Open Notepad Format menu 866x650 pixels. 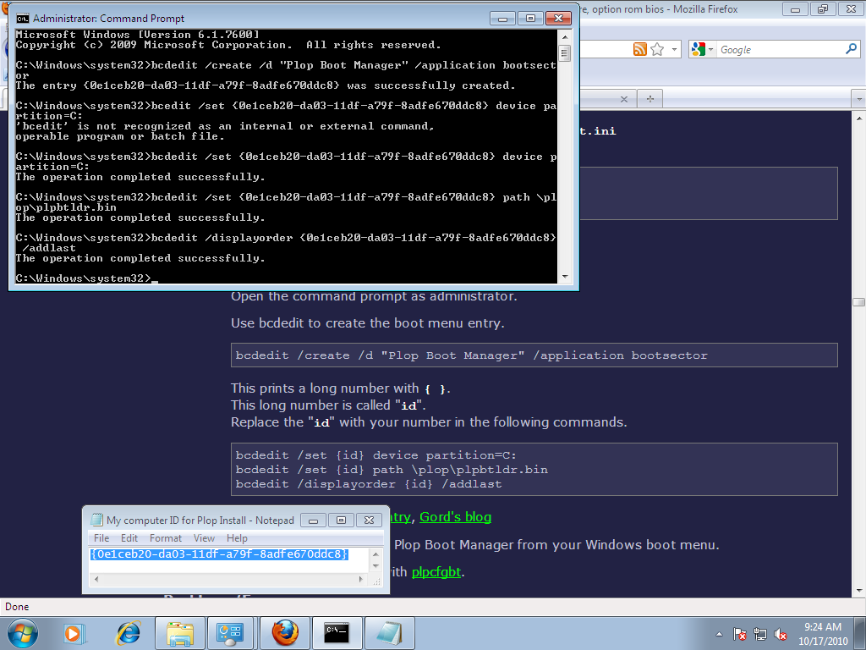pyautogui.click(x=165, y=537)
